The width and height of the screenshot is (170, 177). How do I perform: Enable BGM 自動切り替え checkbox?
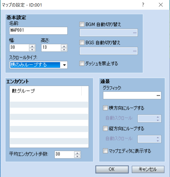click(82, 24)
